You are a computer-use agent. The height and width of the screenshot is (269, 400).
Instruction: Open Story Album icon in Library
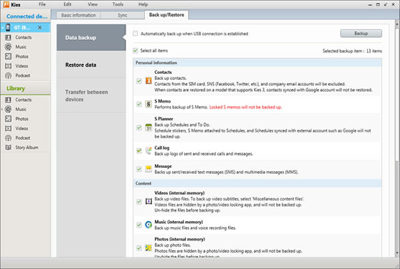9,146
